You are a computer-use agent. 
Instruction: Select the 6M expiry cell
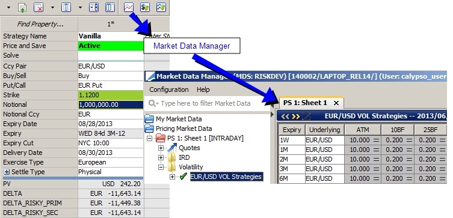click(x=292, y=178)
